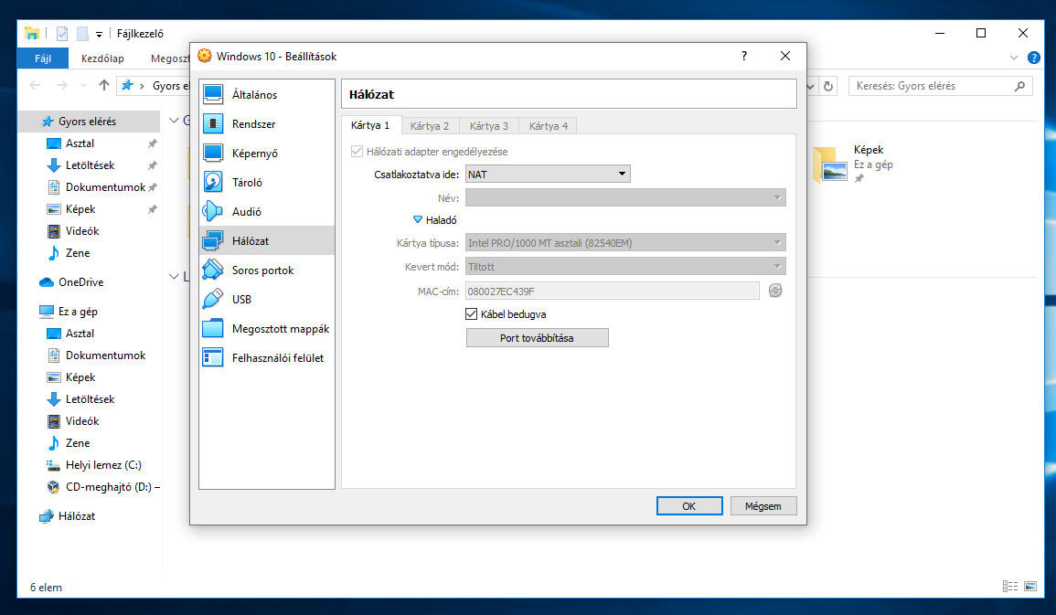Image resolution: width=1056 pixels, height=615 pixels.
Task: Select Videók under Gyors elérés
Action: (82, 231)
